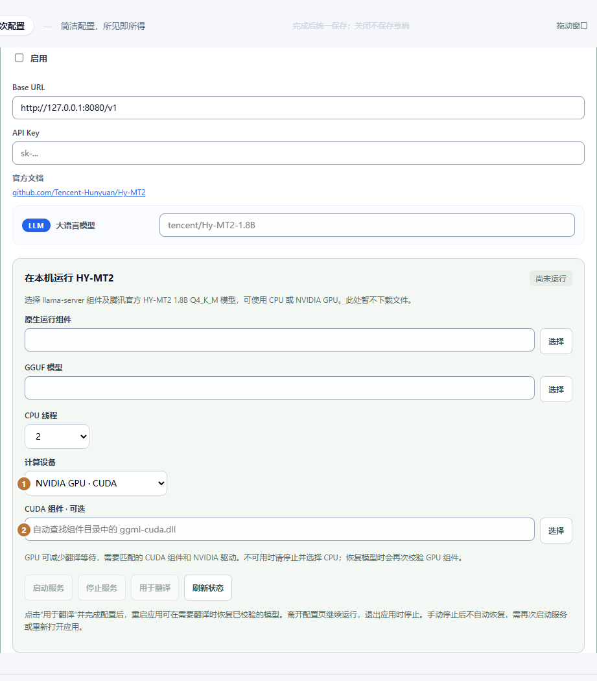Screen dimensions: 597x681
Task: Click the CUDA 组件 path field
Action: [279, 529]
